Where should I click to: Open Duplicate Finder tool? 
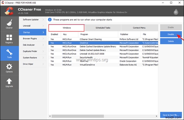tap(33, 51)
